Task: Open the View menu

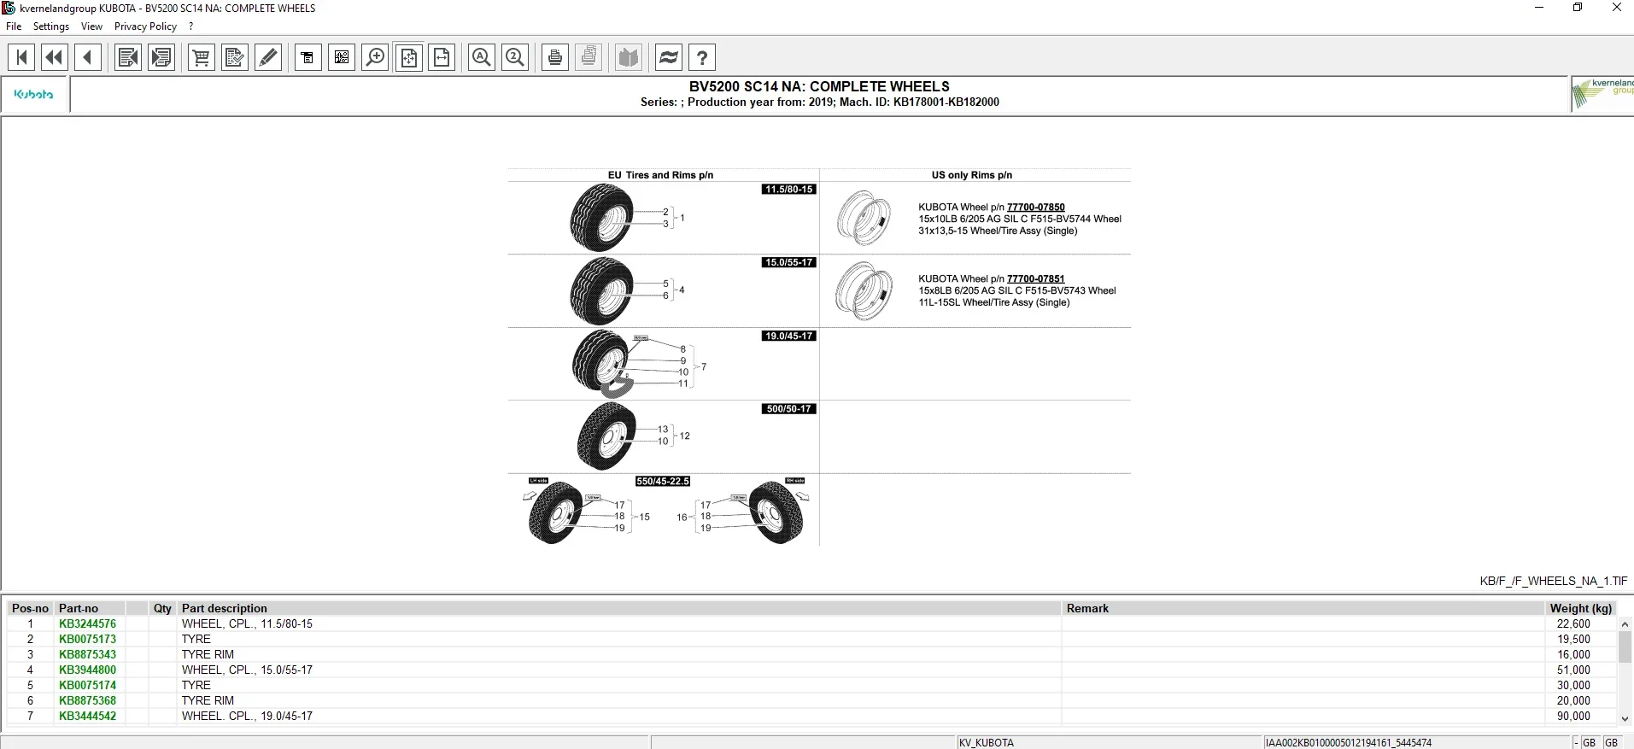Action: tap(91, 26)
